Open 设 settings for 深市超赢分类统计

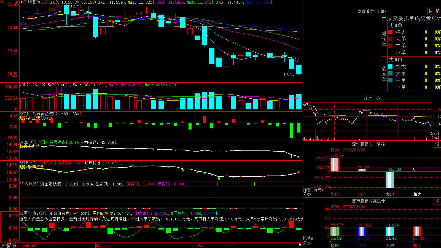coord(437,201)
